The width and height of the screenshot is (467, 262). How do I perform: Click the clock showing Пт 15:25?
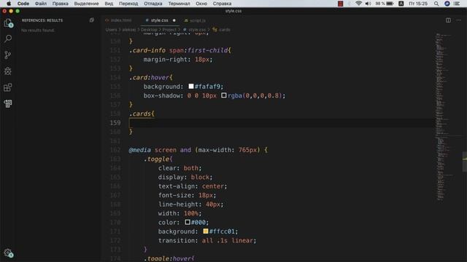click(418, 4)
